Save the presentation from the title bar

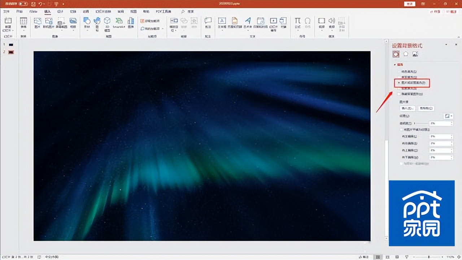34,4
